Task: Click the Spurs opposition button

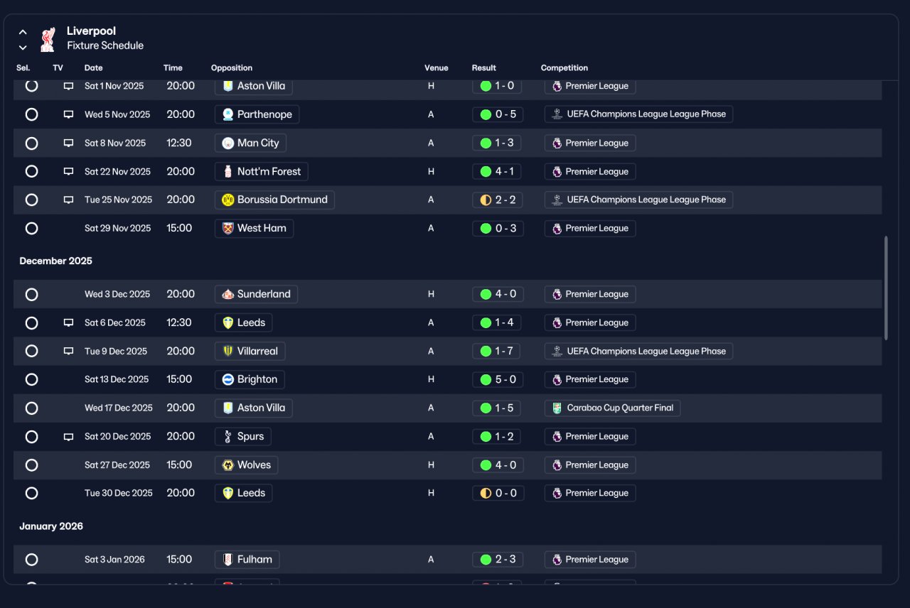Action: (243, 436)
